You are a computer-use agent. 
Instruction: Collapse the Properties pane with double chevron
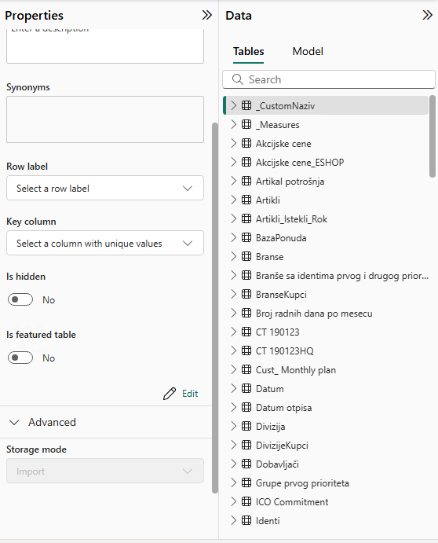(x=206, y=15)
